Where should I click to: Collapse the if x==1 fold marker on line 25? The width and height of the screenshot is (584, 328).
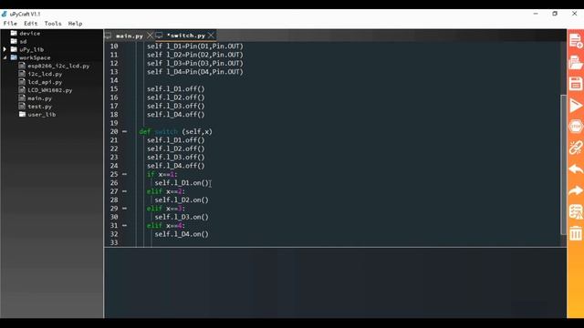point(124,174)
